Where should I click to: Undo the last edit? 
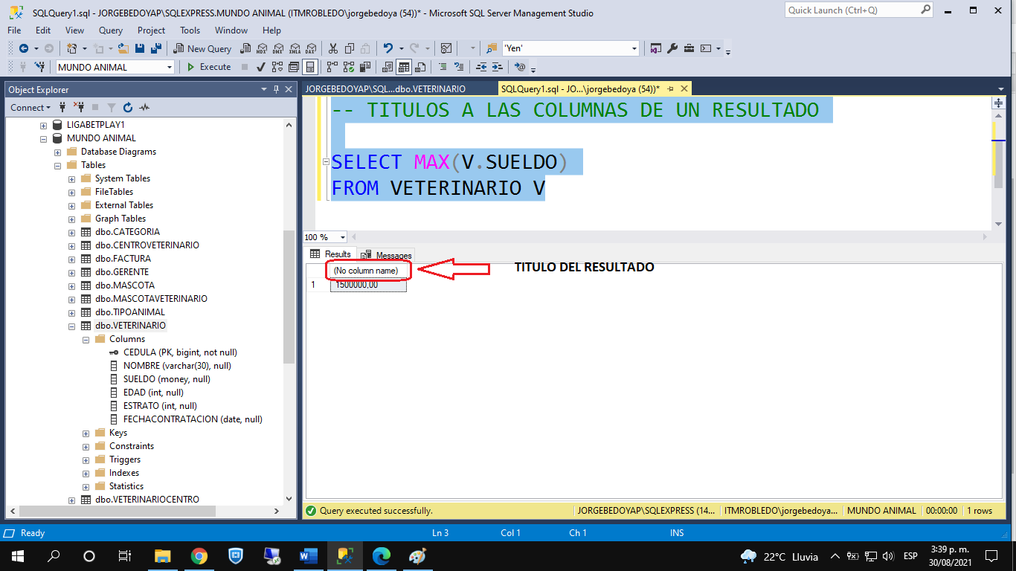[388, 48]
